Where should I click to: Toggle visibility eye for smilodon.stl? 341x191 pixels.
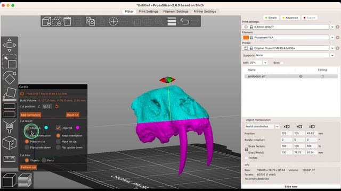click(x=301, y=76)
